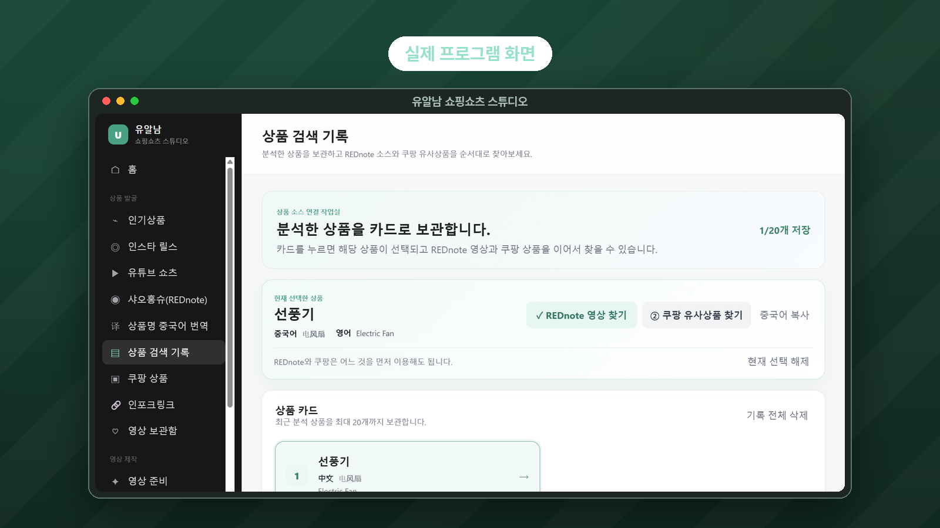Click the 상품 카드 heading

(297, 410)
